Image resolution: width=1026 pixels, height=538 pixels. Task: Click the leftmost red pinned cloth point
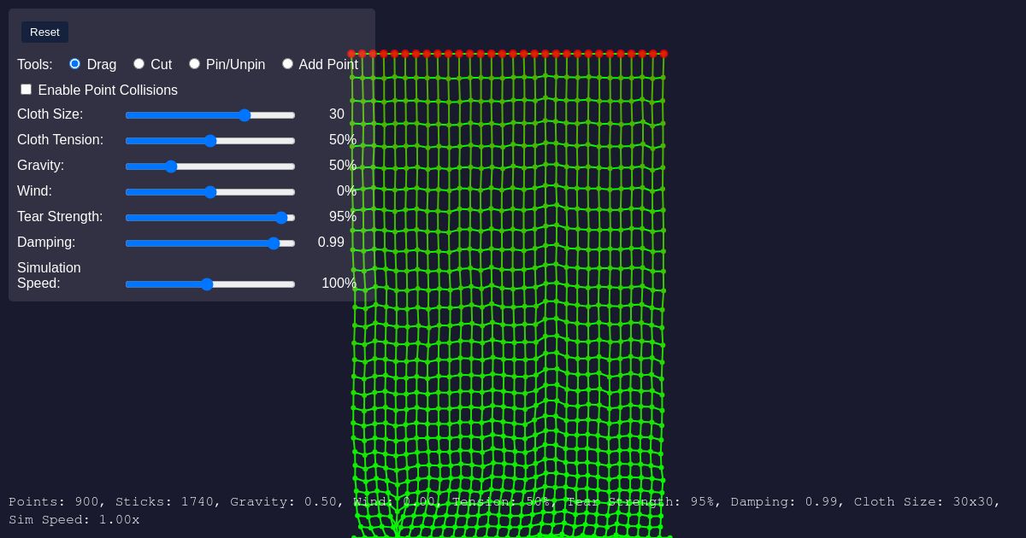(x=351, y=54)
